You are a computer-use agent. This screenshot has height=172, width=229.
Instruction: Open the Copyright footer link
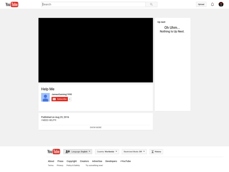coord(72,161)
